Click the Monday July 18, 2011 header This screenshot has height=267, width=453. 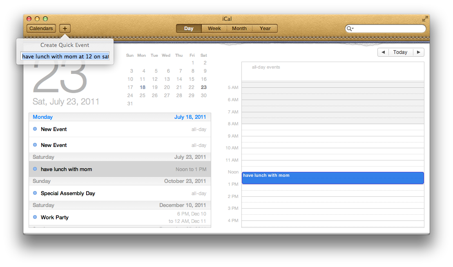pos(120,117)
